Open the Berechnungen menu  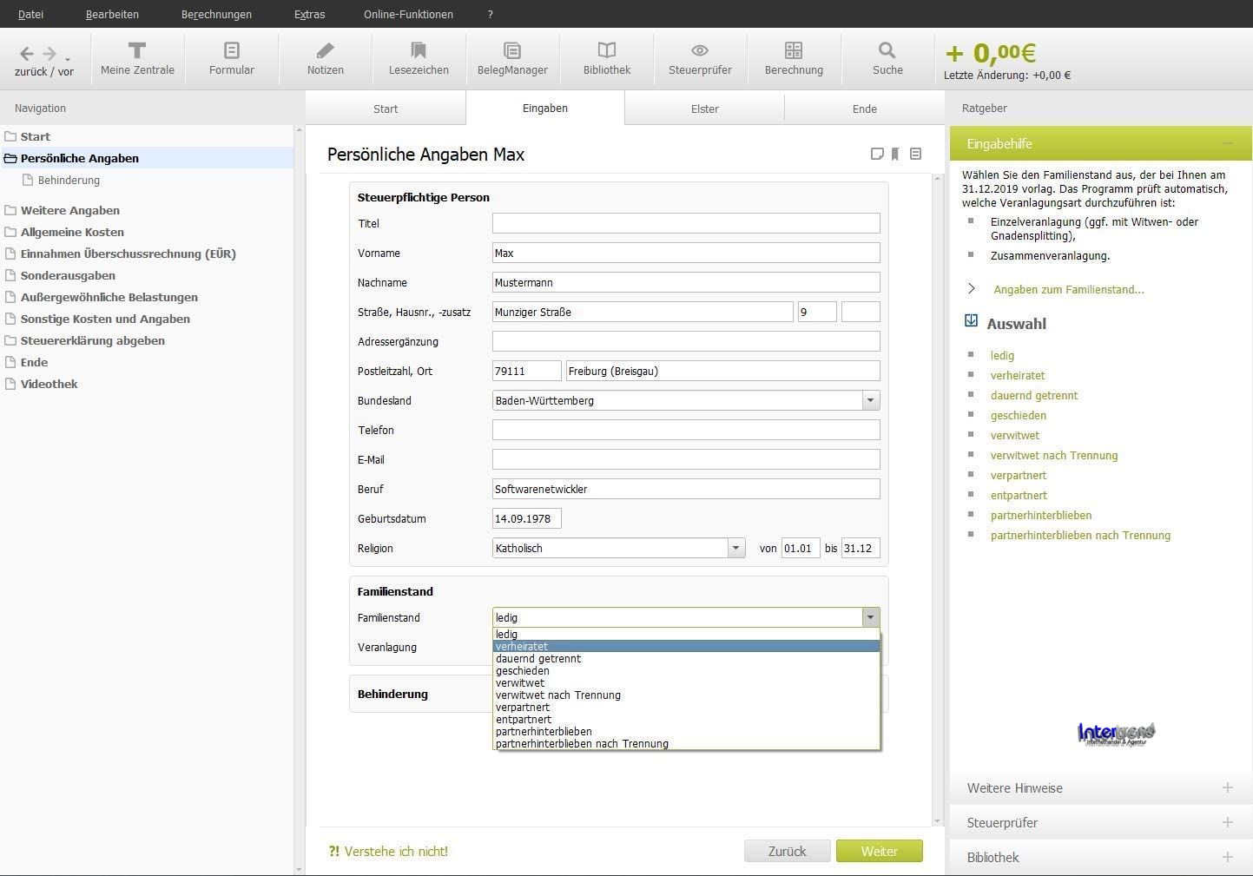pyautogui.click(x=216, y=14)
